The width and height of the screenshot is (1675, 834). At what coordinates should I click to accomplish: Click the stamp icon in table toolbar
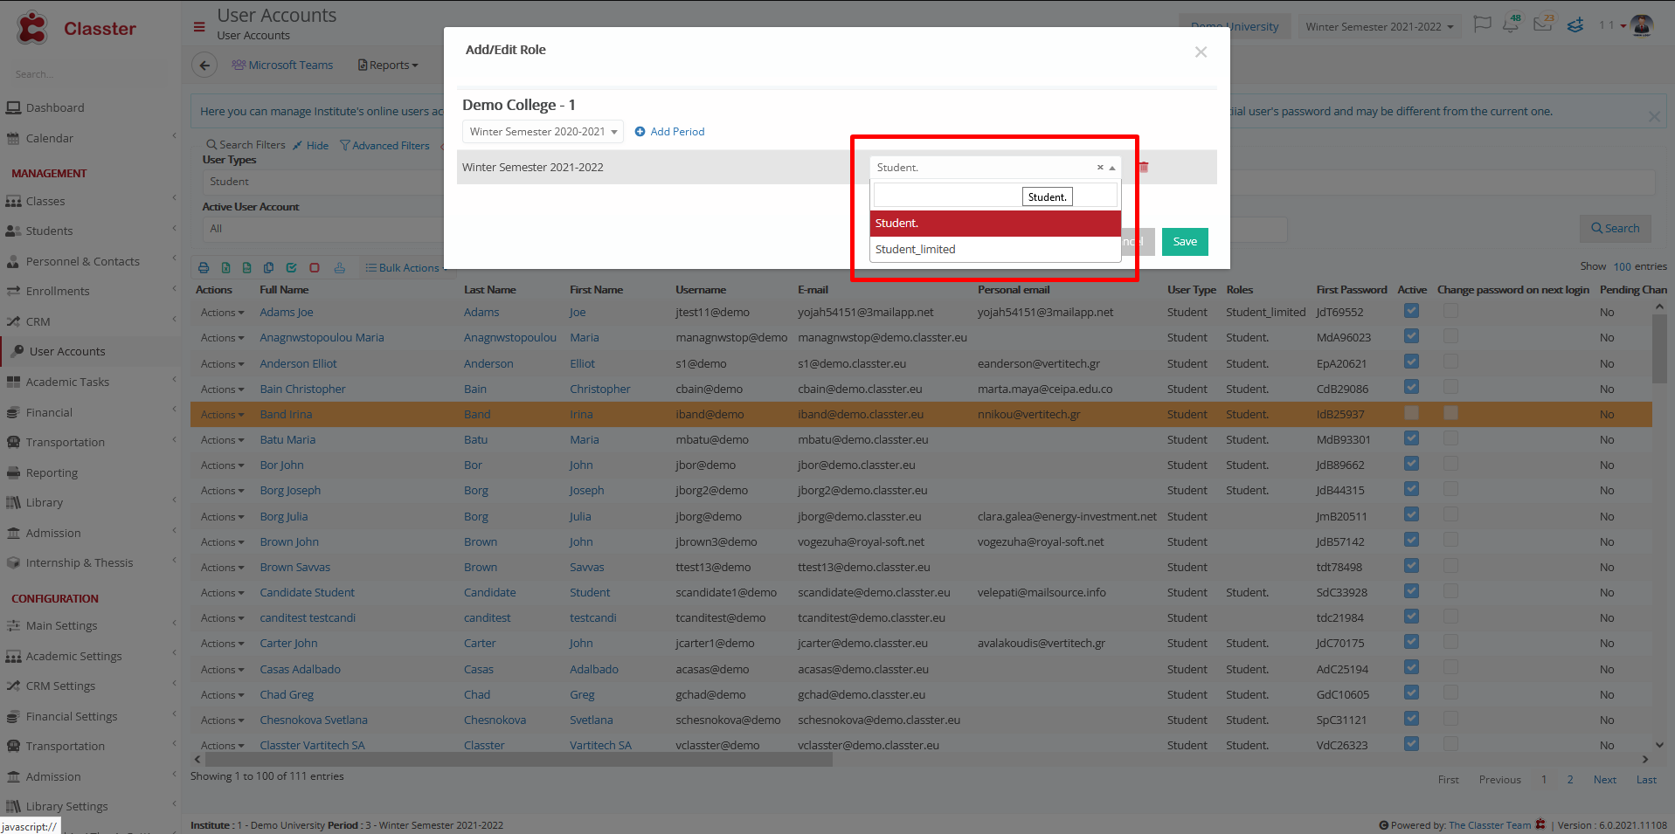tap(339, 268)
